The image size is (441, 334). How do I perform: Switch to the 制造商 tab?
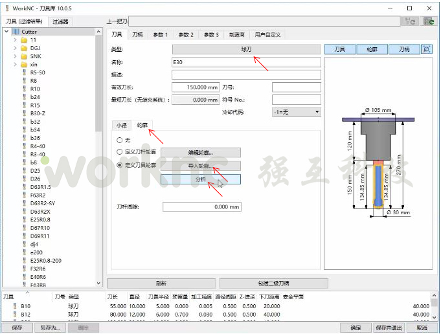pyautogui.click(x=237, y=34)
